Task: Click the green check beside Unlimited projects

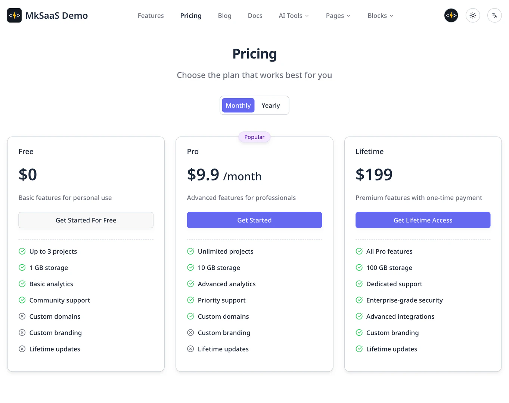Action: coord(190,251)
